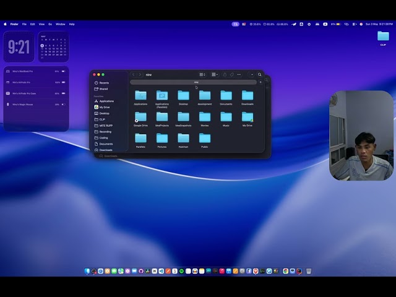
Task: Open the icon view switcher dropdown
Action: coord(202,74)
